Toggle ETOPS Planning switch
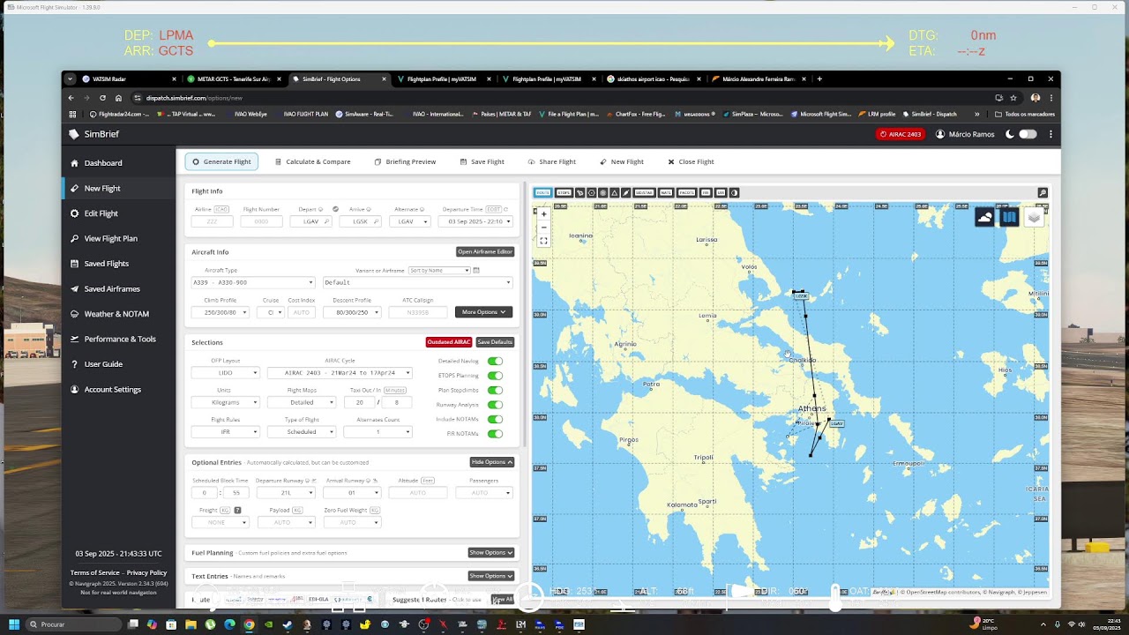1129x635 pixels. pyautogui.click(x=495, y=376)
